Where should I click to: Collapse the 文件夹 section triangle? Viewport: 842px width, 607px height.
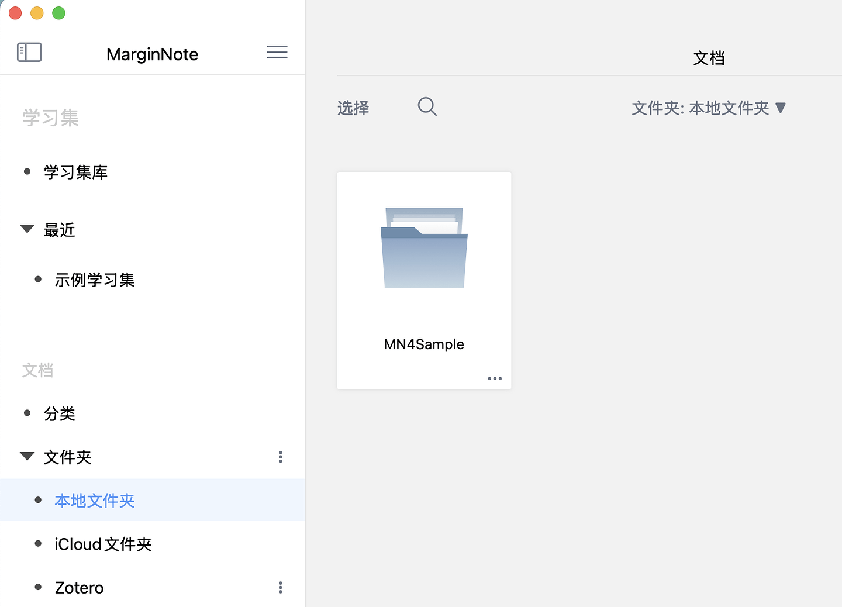pyautogui.click(x=27, y=456)
